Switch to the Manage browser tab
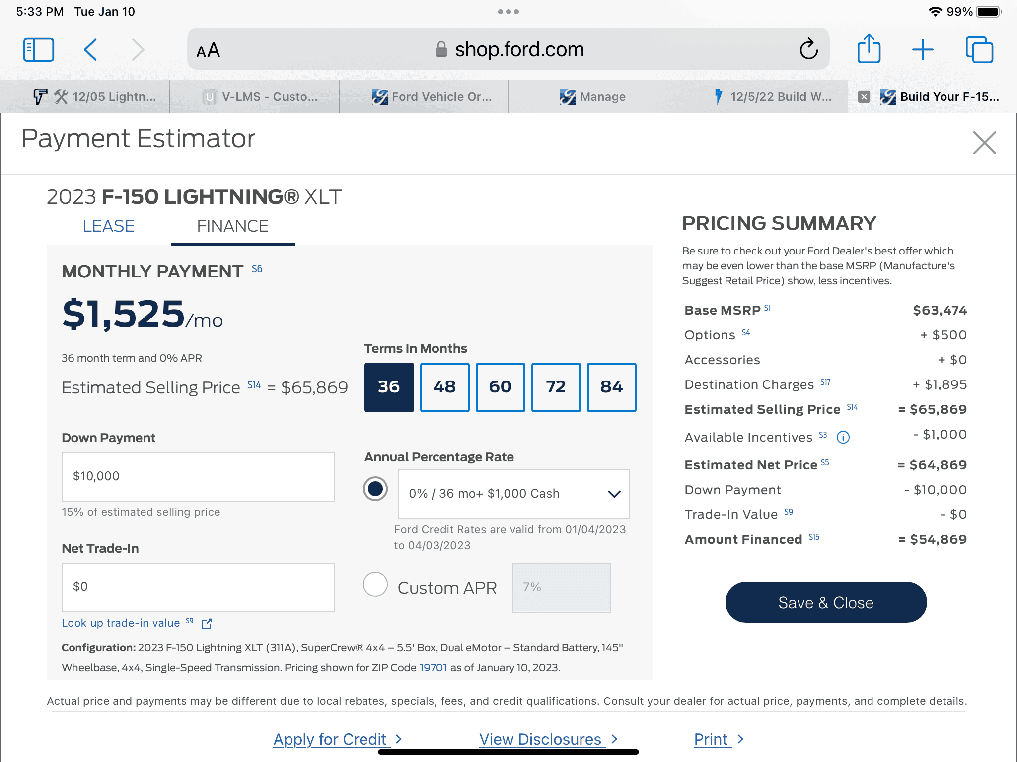Viewport: 1017px width, 762px height. pyautogui.click(x=593, y=97)
